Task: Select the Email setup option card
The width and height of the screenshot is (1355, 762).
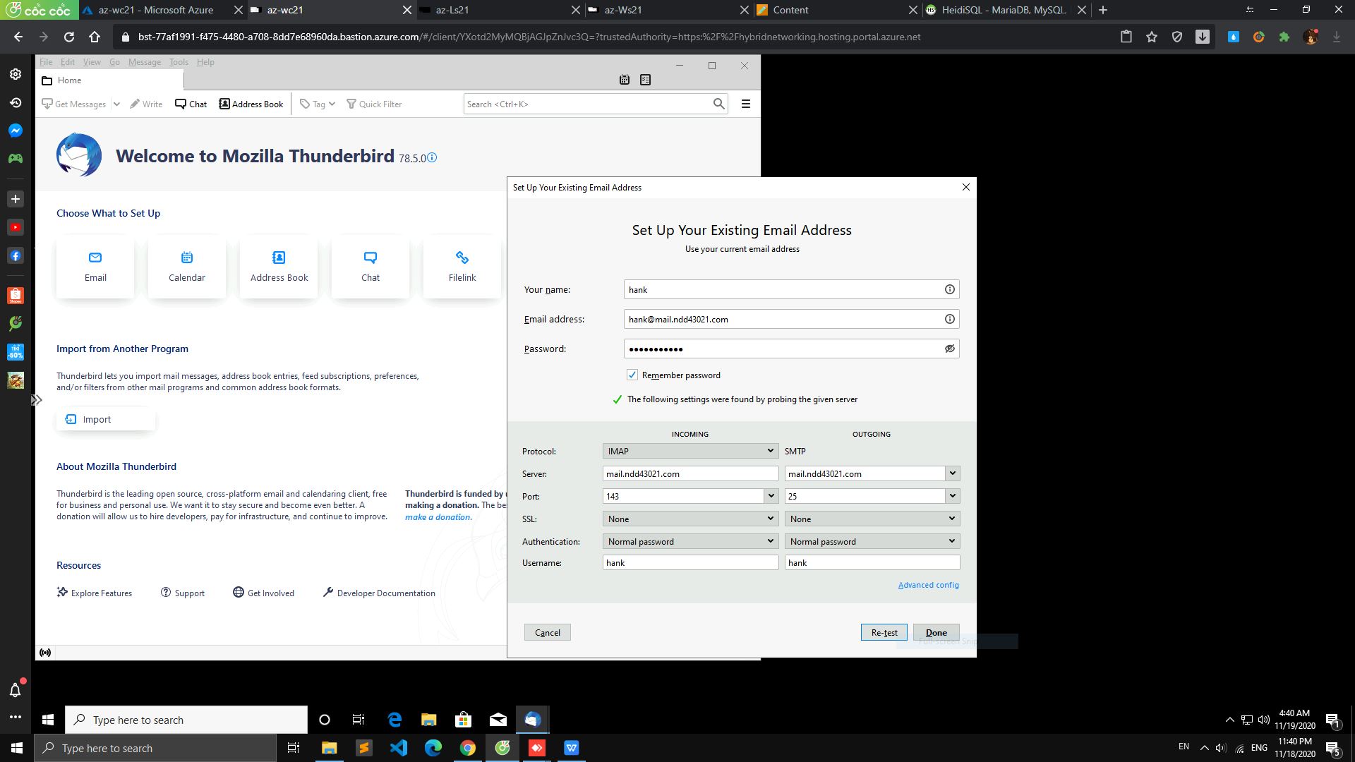Action: [x=95, y=267]
